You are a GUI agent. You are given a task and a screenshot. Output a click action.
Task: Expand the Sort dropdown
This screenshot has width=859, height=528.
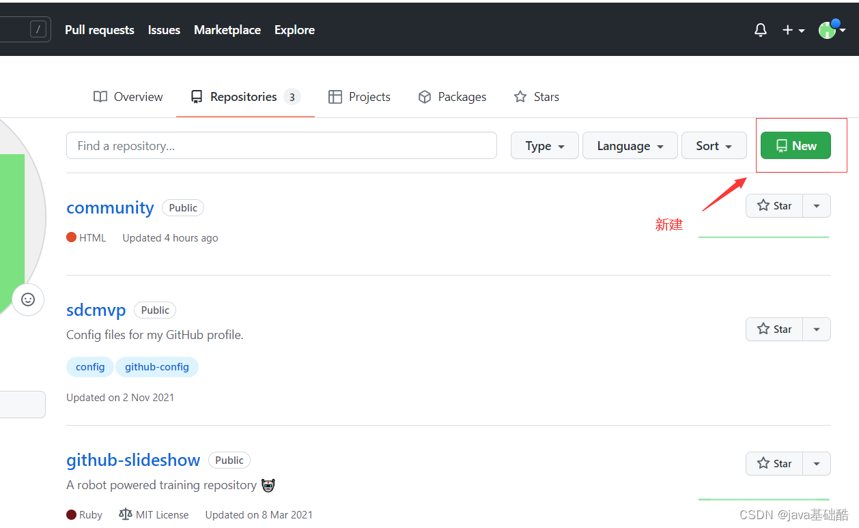click(714, 145)
